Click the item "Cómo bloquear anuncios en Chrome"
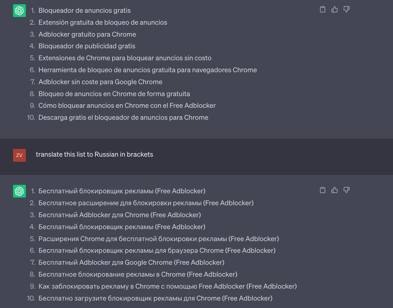 [x=127, y=106]
